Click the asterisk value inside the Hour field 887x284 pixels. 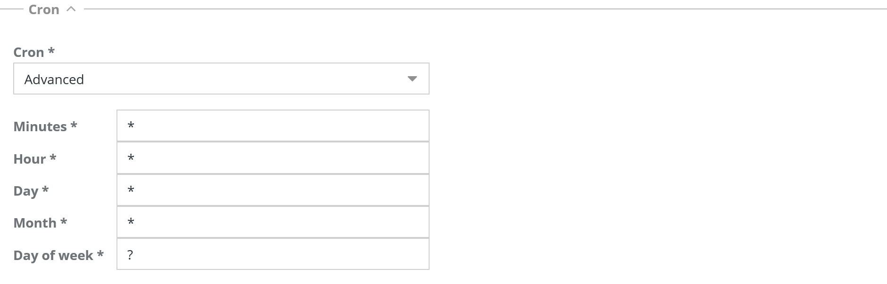coord(131,158)
